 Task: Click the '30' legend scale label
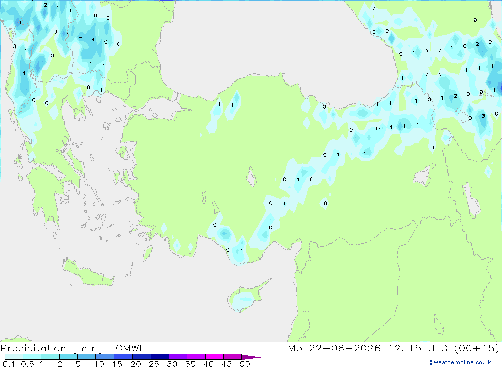coord(172,364)
